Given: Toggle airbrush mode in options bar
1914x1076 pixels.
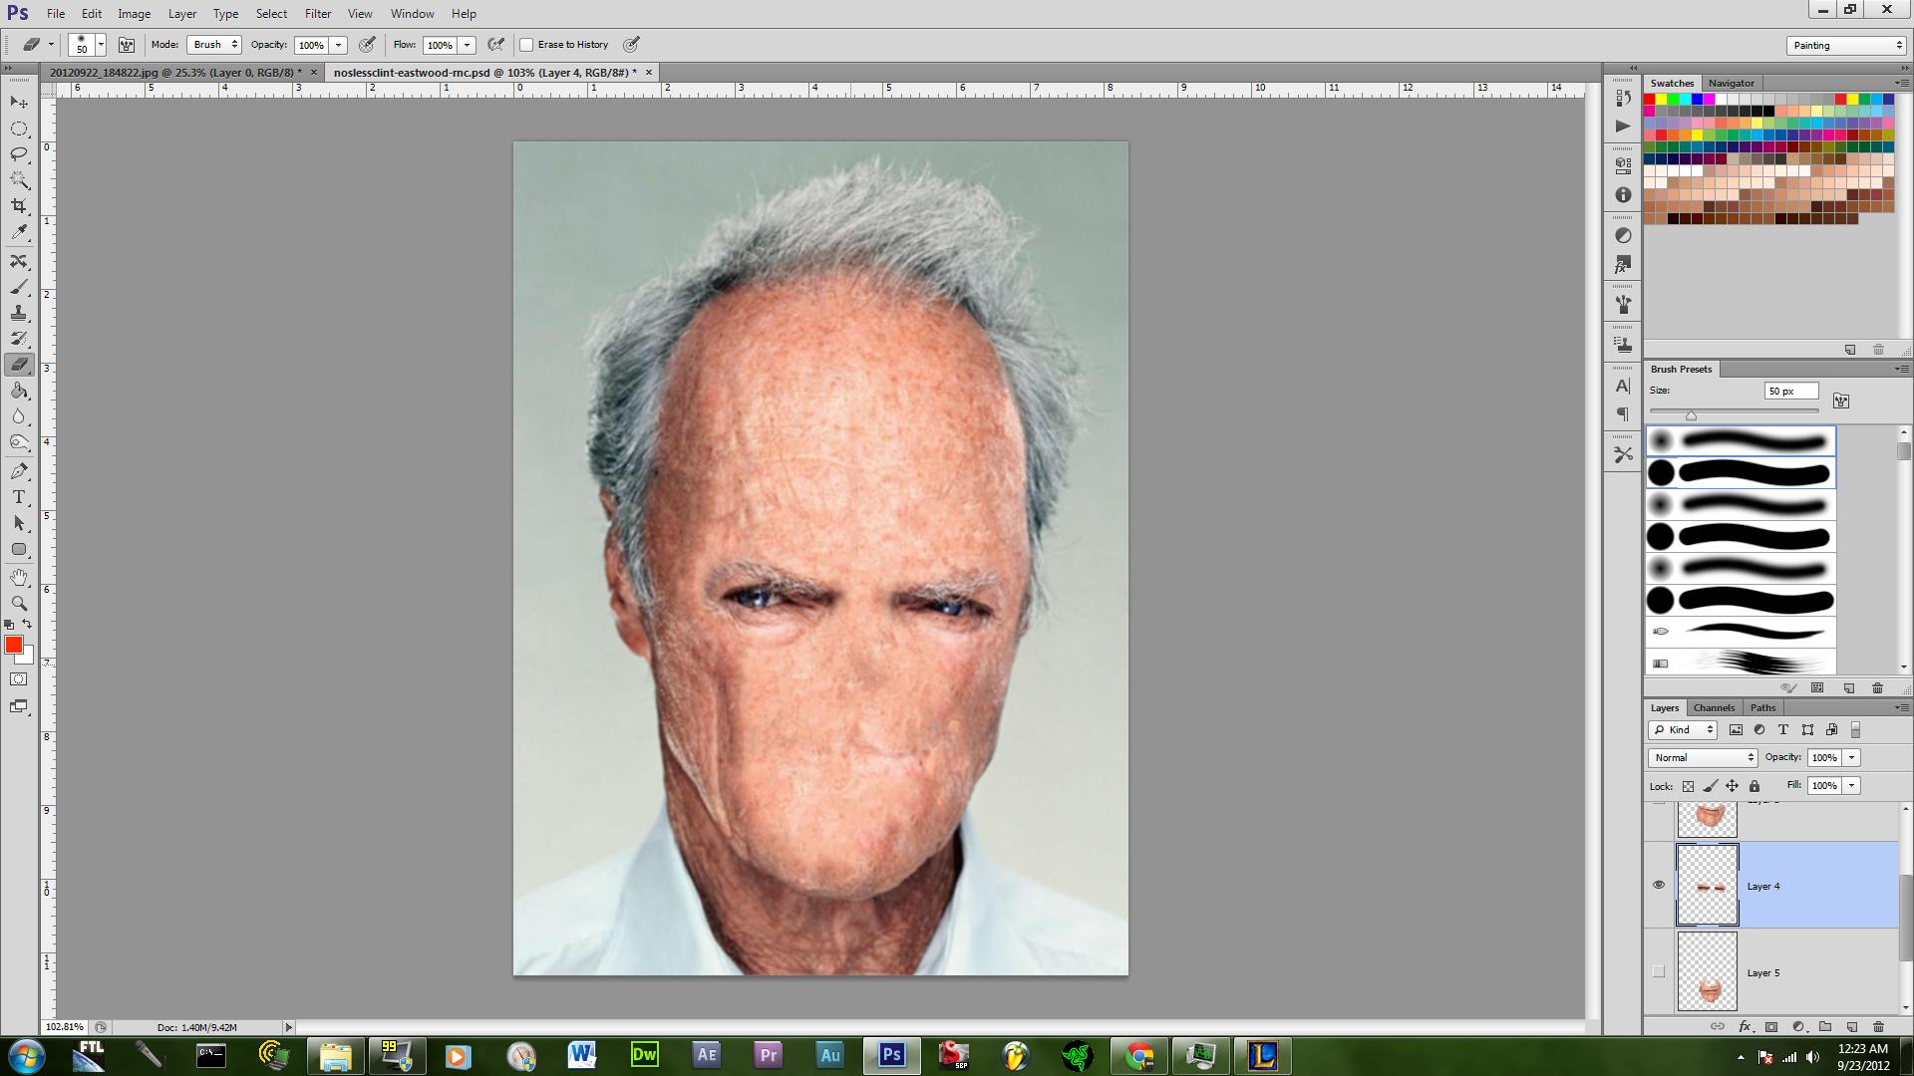Looking at the screenshot, I should [495, 45].
